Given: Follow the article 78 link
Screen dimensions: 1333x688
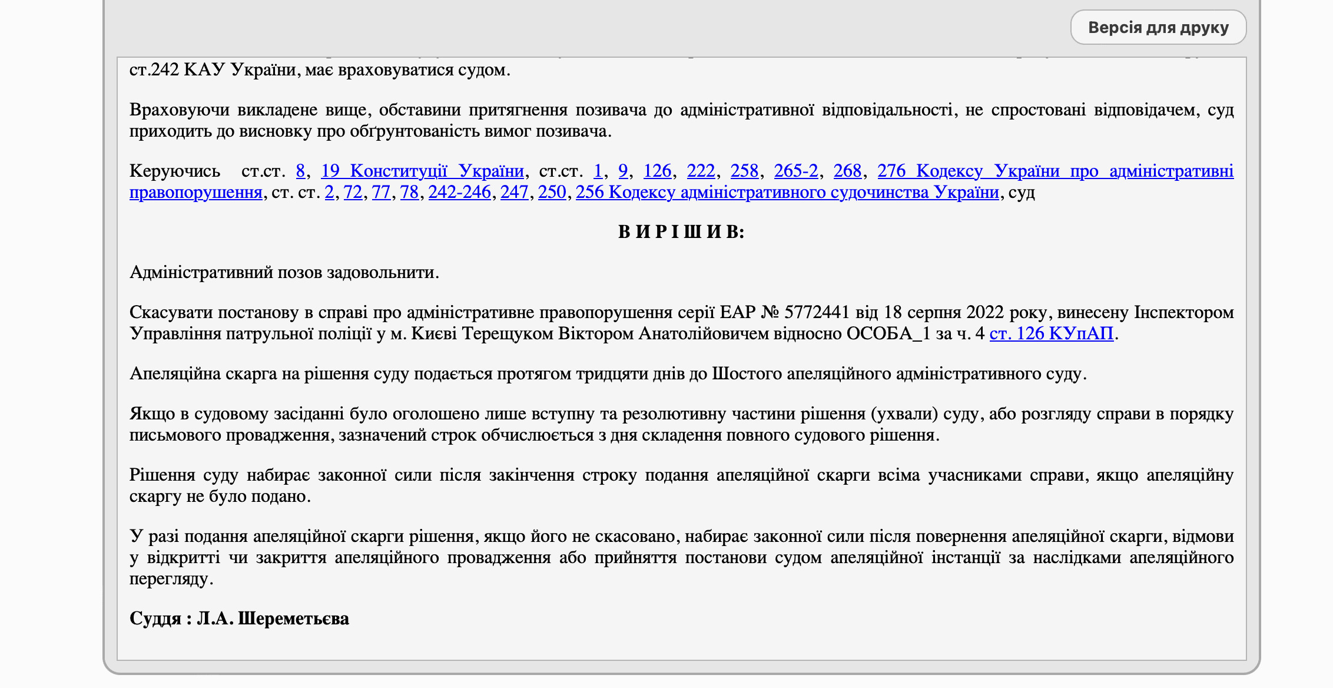Looking at the screenshot, I should pos(410,192).
